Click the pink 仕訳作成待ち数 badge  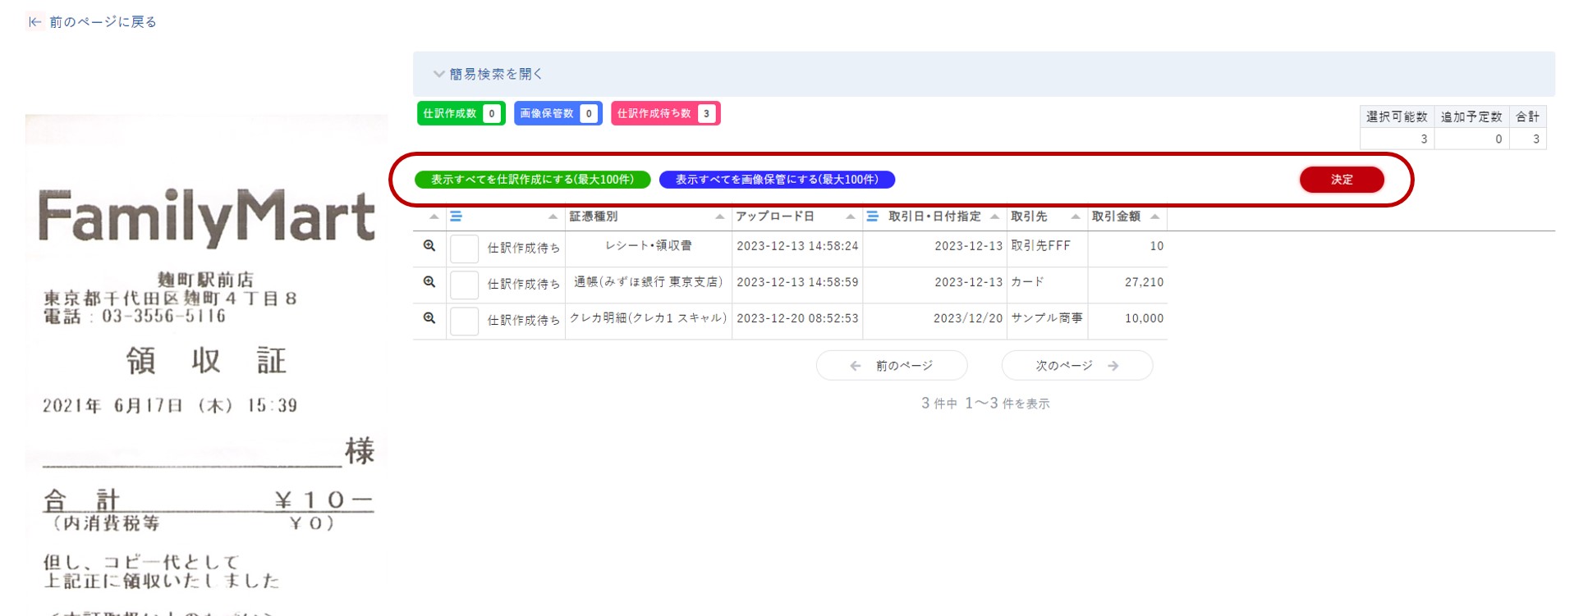(665, 113)
